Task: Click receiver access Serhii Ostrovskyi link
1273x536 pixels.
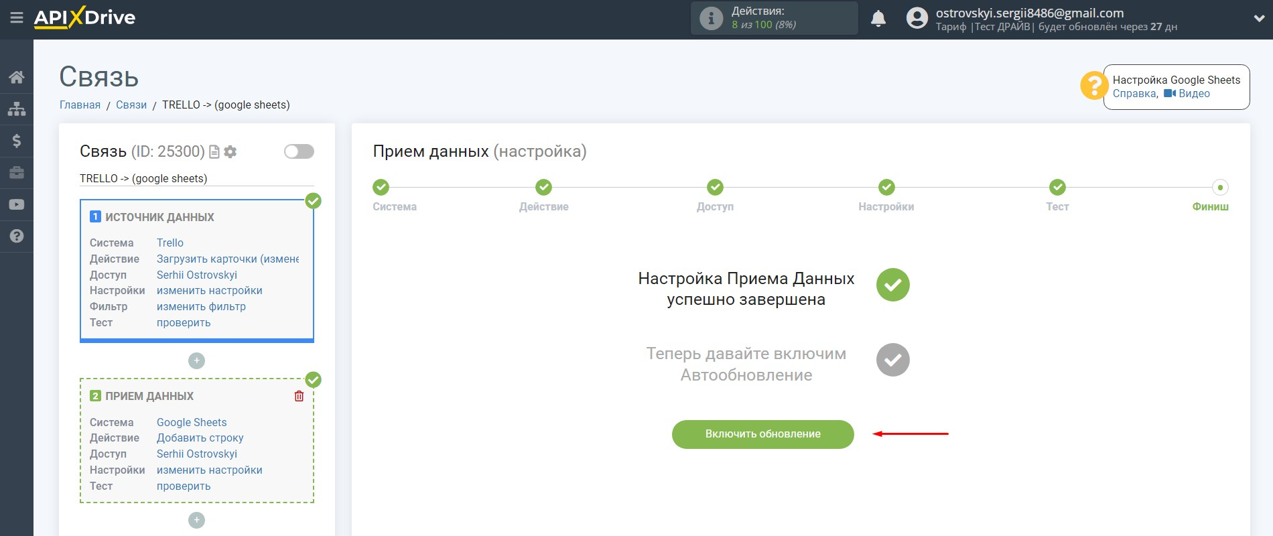Action: click(197, 454)
